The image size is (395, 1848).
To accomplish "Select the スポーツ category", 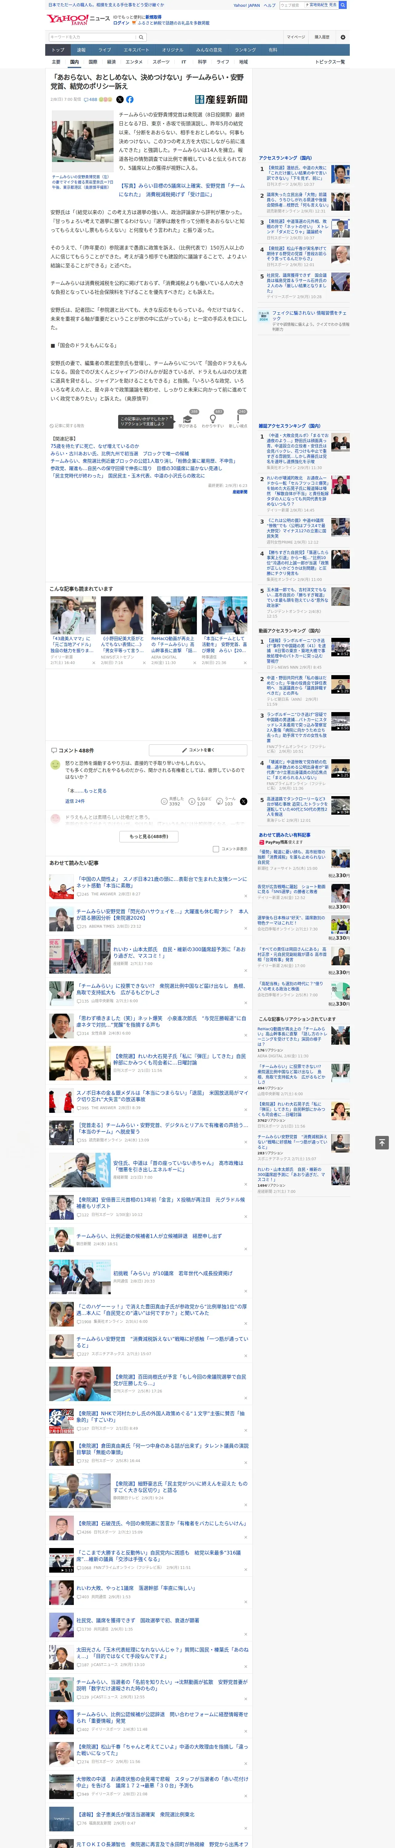I will click(161, 62).
